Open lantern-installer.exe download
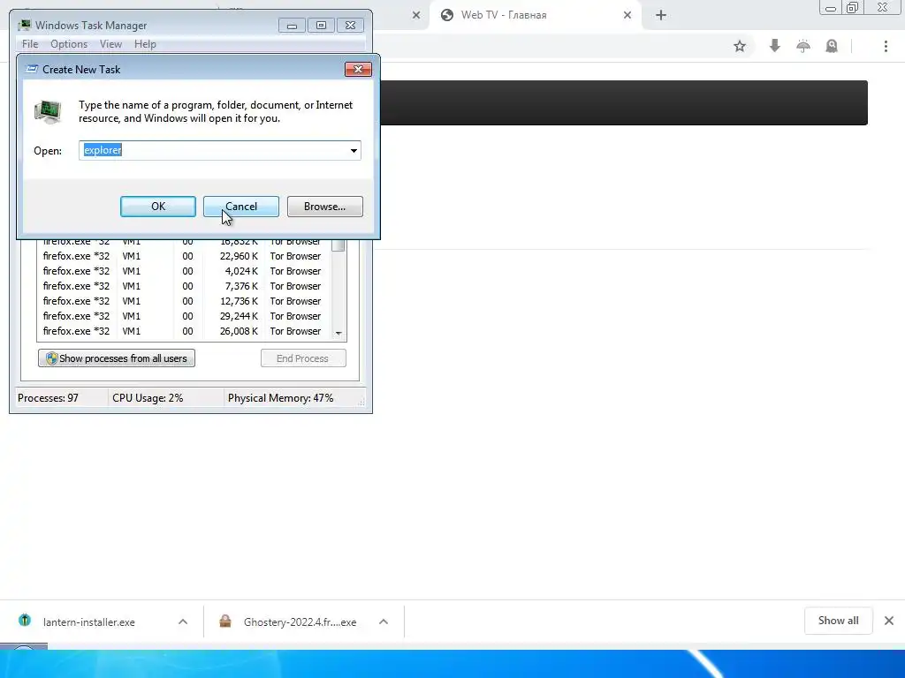The image size is (905, 678). point(89,622)
